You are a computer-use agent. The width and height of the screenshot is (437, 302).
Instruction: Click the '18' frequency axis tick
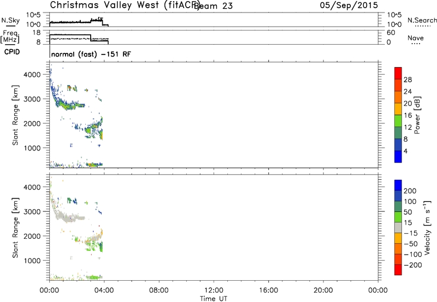[37, 33]
